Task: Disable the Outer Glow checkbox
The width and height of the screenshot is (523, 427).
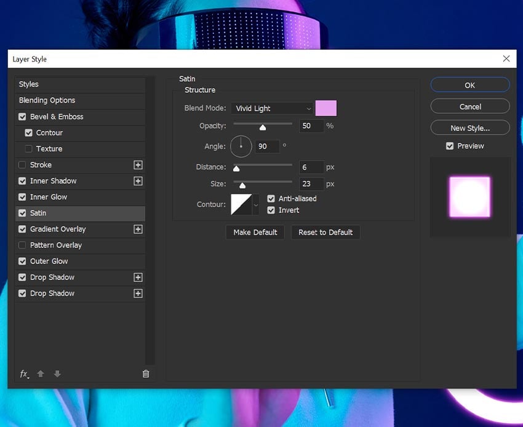Action: pos(22,261)
